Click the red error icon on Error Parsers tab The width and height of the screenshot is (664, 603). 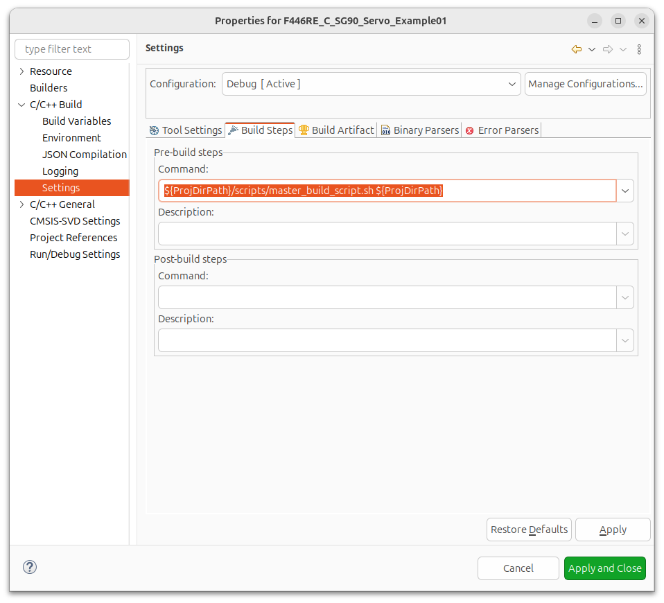point(470,130)
